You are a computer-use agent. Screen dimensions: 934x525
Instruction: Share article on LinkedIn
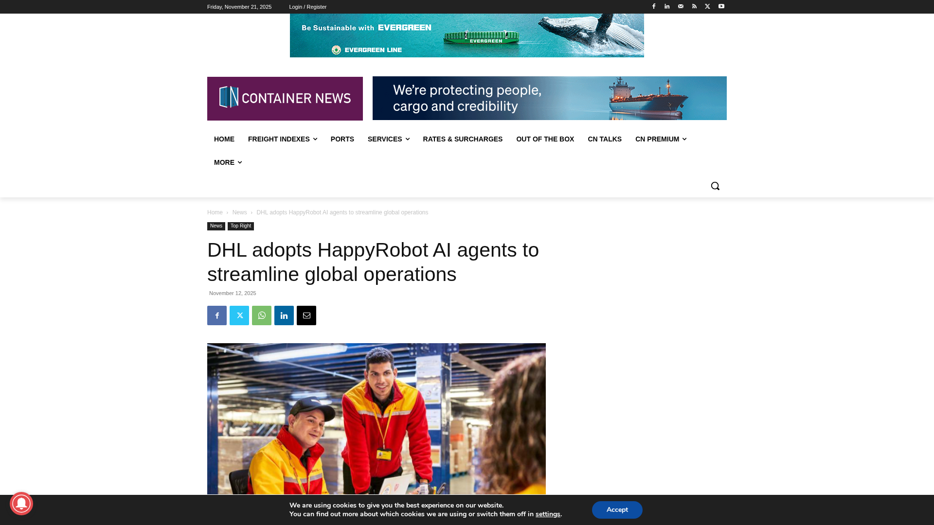coord(284,315)
